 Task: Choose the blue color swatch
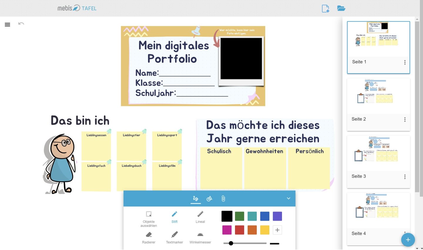[x=265, y=216]
